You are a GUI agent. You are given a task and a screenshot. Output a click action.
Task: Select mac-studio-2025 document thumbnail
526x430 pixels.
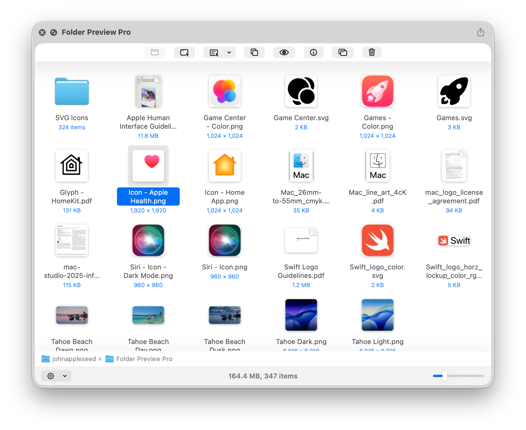72,240
